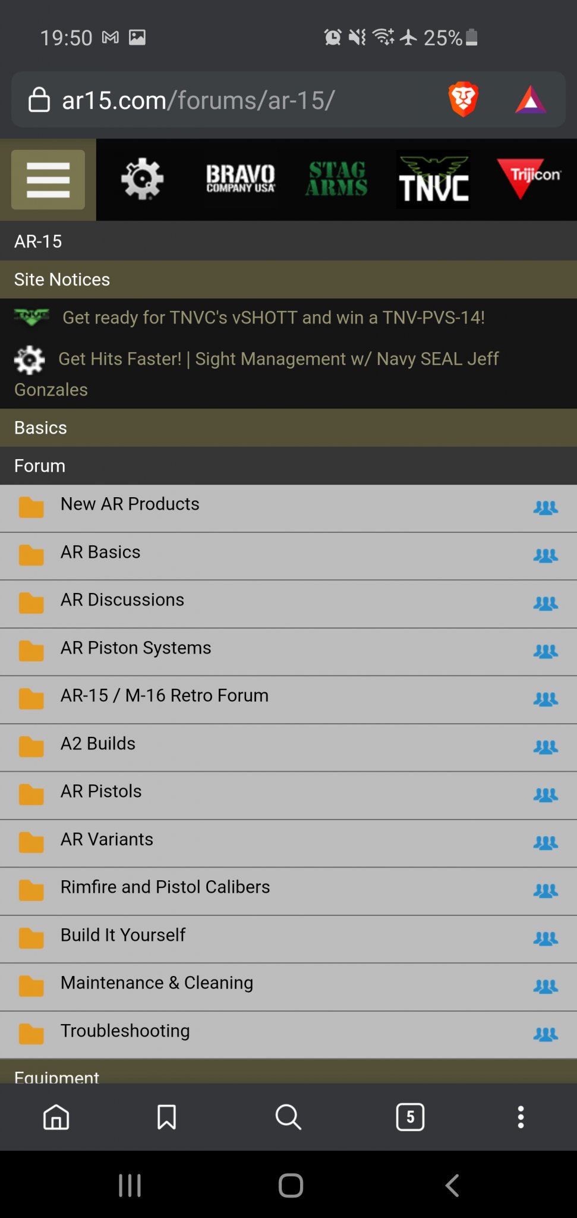
Task: Open the gear logo sponsor banner
Action: (142, 179)
